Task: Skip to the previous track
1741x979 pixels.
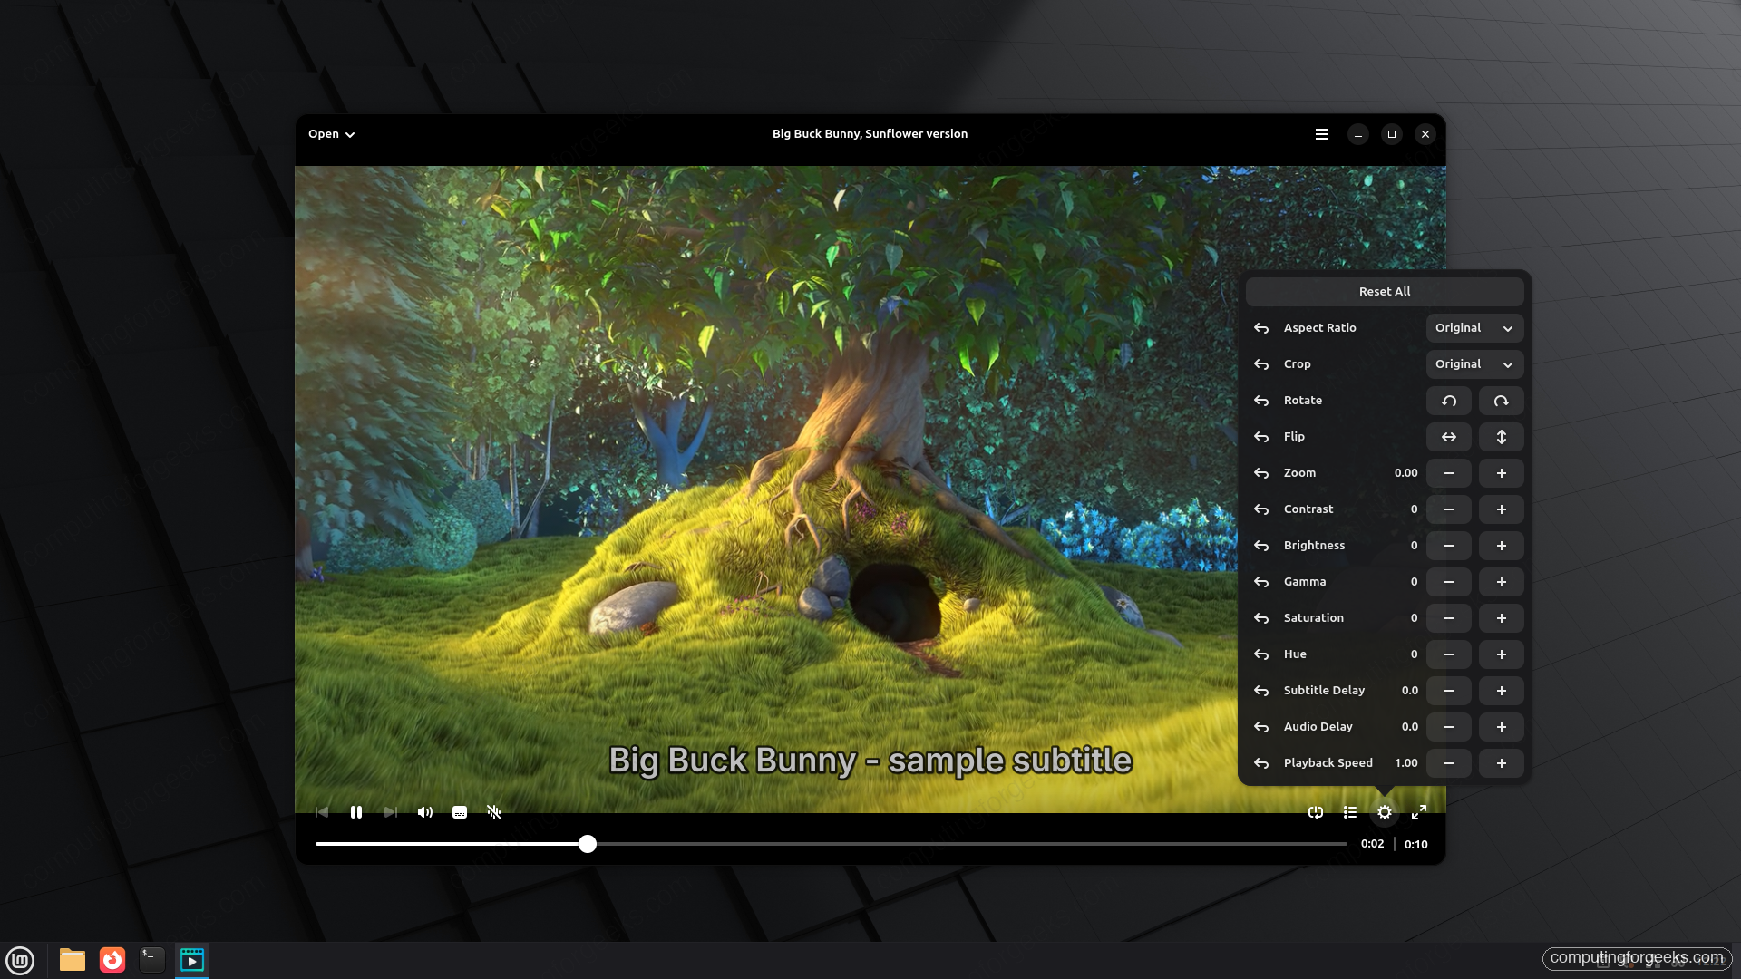Action: coord(322,812)
